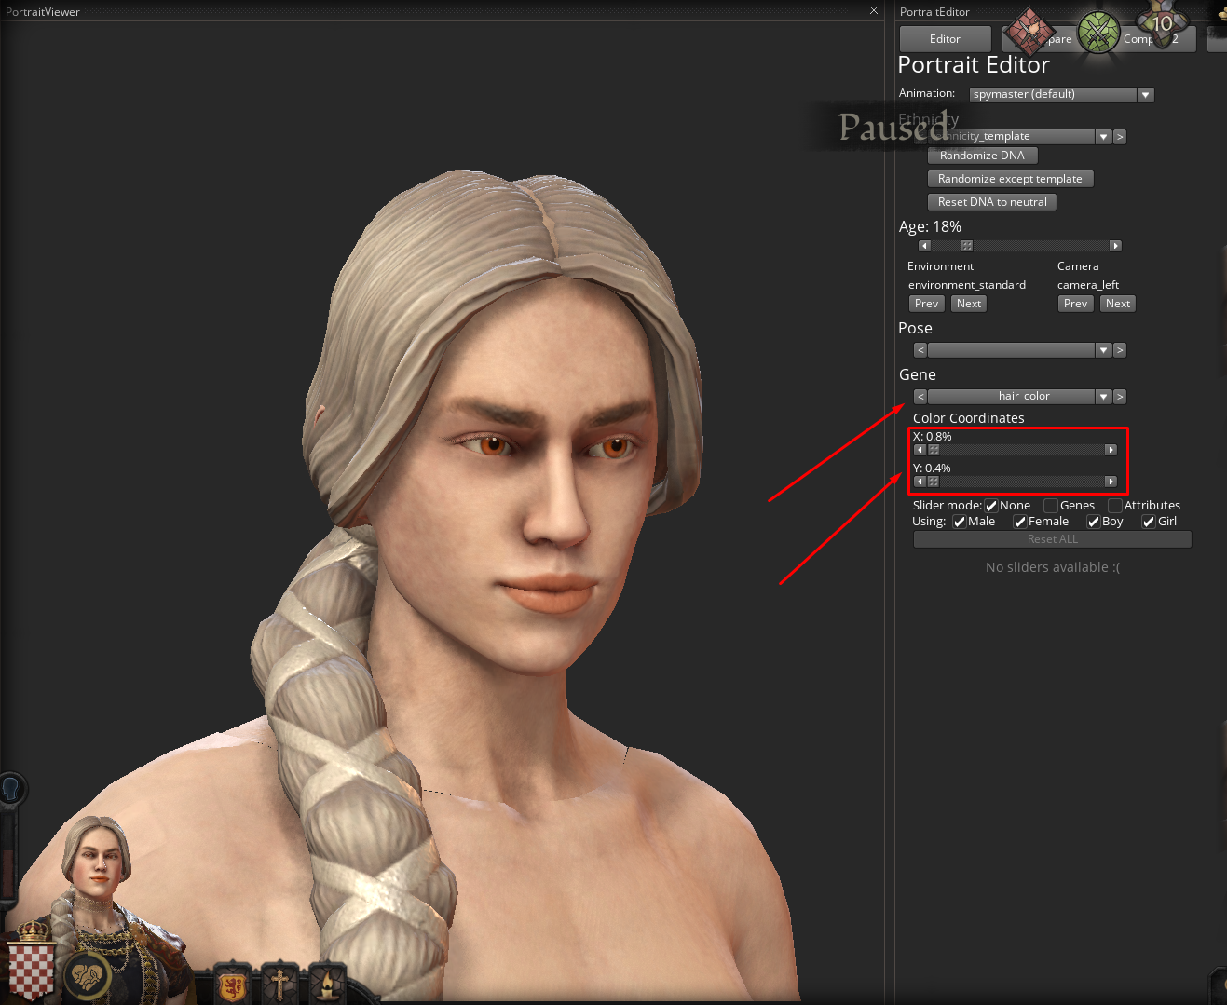Click the 'Color Coordinates' heading
The image size is (1227, 1005).
pyautogui.click(x=968, y=418)
